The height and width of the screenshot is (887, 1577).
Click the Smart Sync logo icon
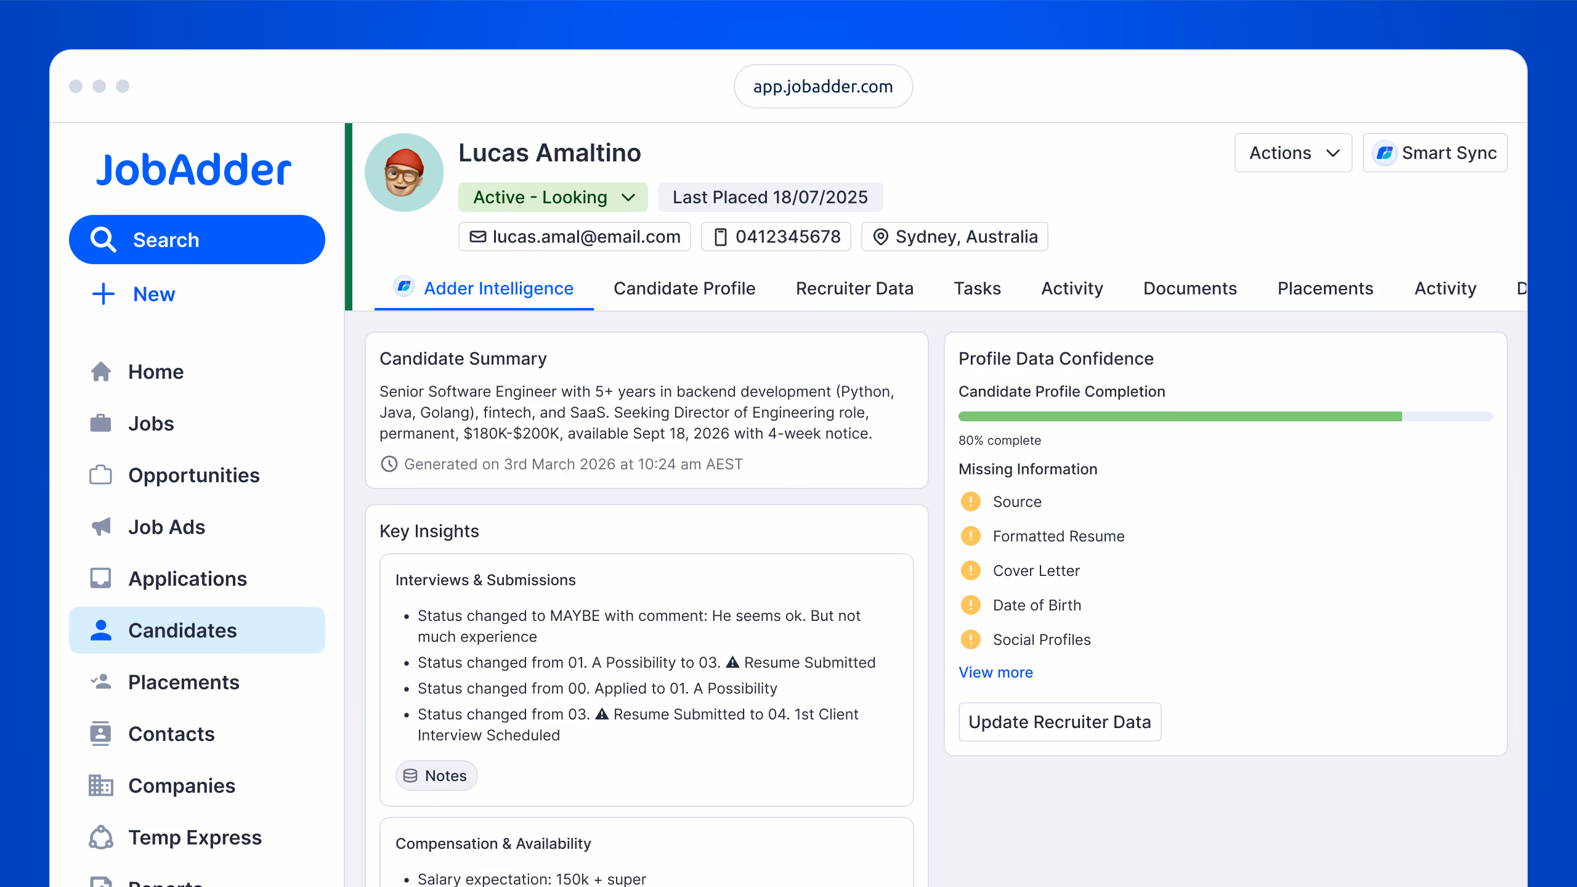pos(1385,153)
